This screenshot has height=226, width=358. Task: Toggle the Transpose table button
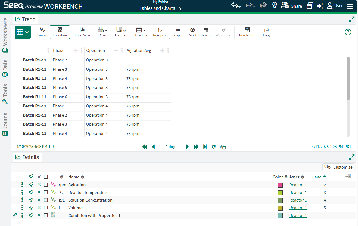(x=160, y=32)
